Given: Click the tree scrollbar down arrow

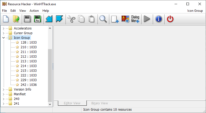Looking at the screenshot, I should click(50, 104).
